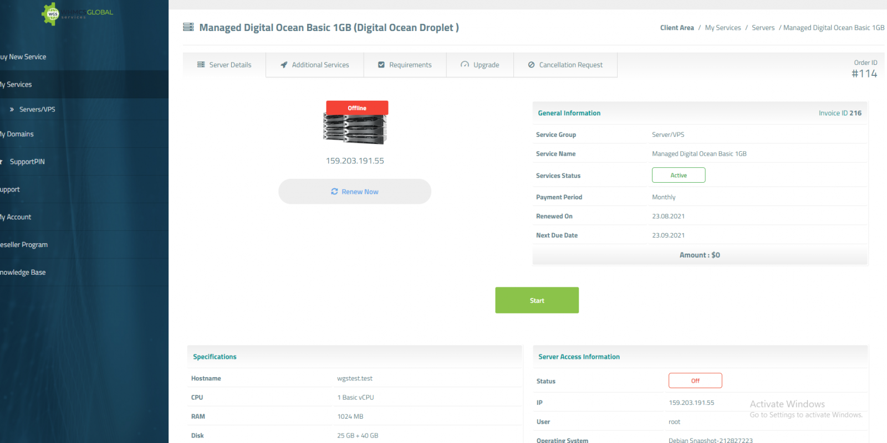Open Reseller Program in sidebar
This screenshot has width=887, height=443.
84,245
